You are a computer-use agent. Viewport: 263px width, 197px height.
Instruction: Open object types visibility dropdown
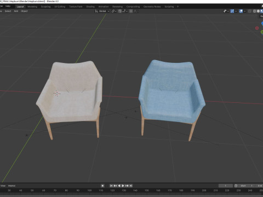(226, 11)
